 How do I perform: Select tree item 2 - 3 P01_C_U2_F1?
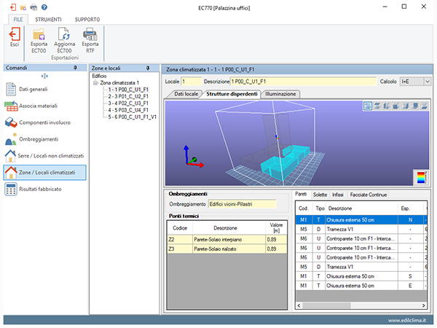tap(128, 96)
